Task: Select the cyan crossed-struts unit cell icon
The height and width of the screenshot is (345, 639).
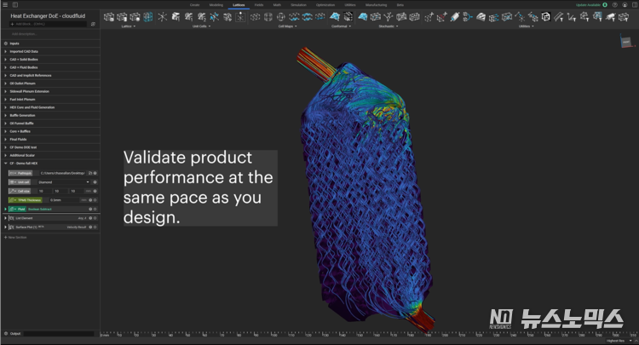Action: [x=215, y=17]
